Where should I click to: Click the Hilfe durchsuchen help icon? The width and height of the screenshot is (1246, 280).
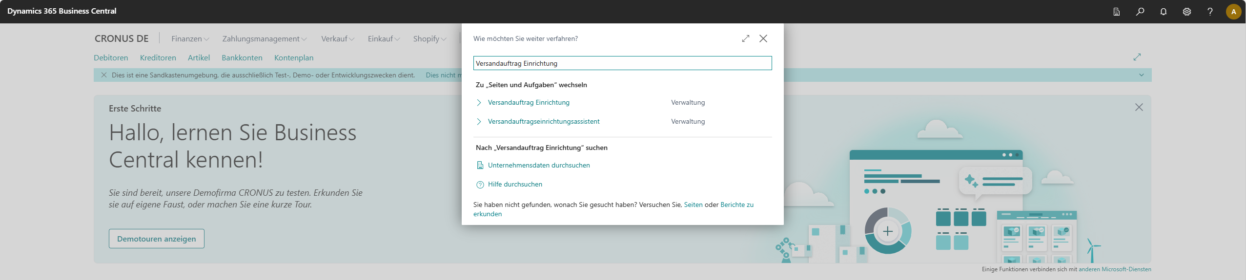(480, 185)
